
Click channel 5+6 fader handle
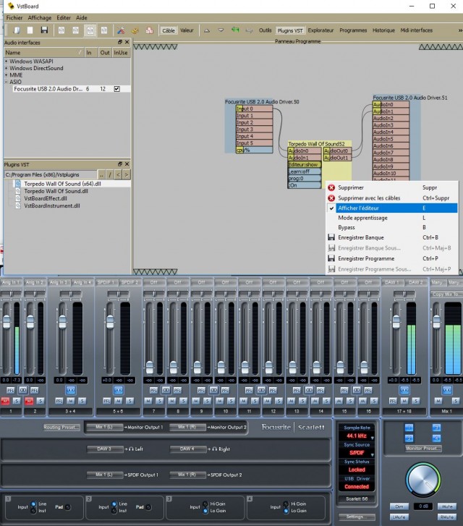(110, 321)
